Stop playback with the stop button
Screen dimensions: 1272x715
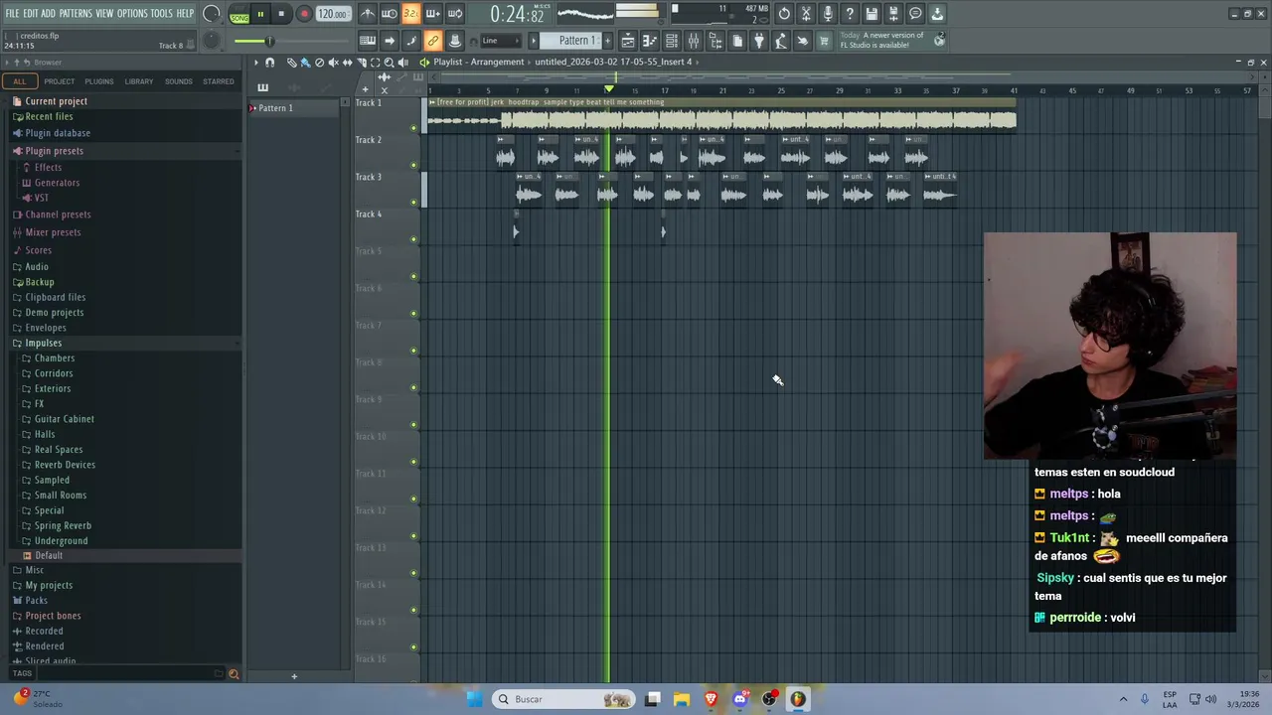point(281,14)
